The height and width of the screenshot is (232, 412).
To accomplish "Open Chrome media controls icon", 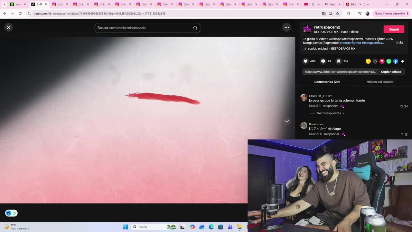I will coord(360,14).
